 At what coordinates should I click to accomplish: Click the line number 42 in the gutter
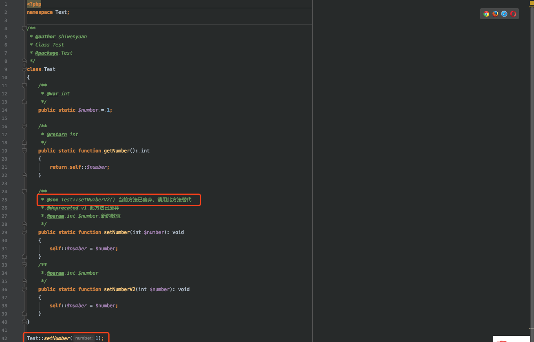coord(4,338)
